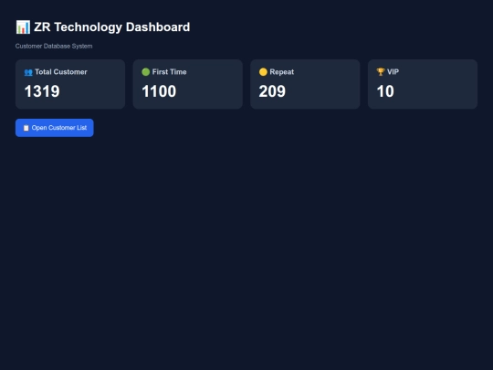Click the trophy icon on VIP card
This screenshot has width=493, height=370.
point(381,72)
